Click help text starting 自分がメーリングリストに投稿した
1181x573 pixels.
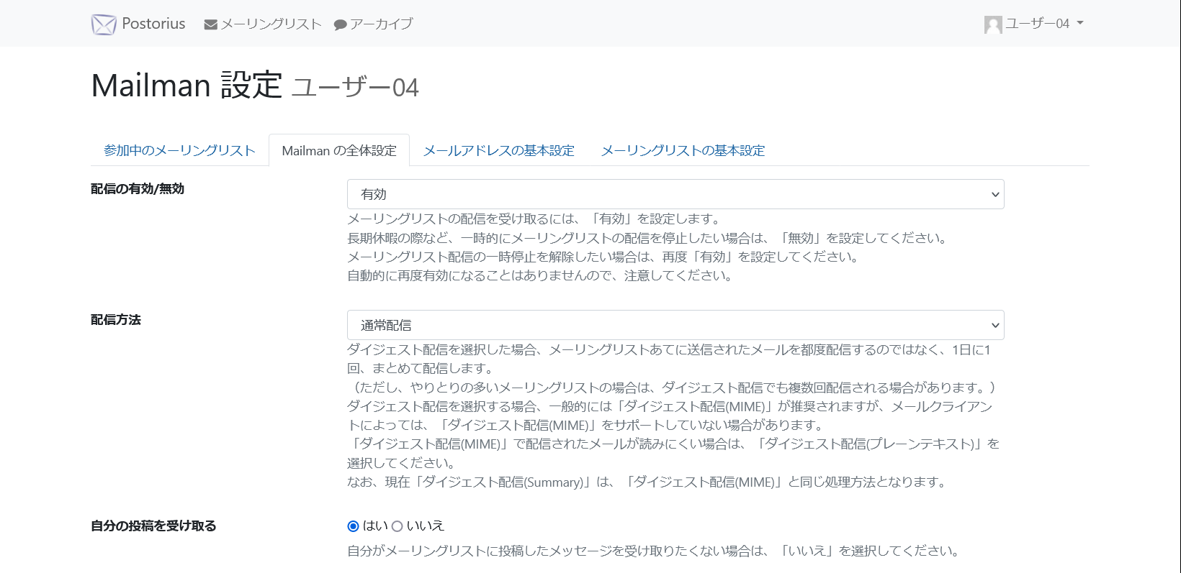[654, 551]
